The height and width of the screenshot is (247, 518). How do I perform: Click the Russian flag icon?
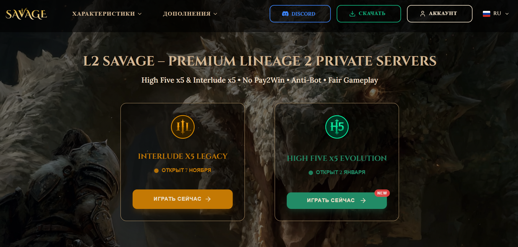[x=486, y=14]
